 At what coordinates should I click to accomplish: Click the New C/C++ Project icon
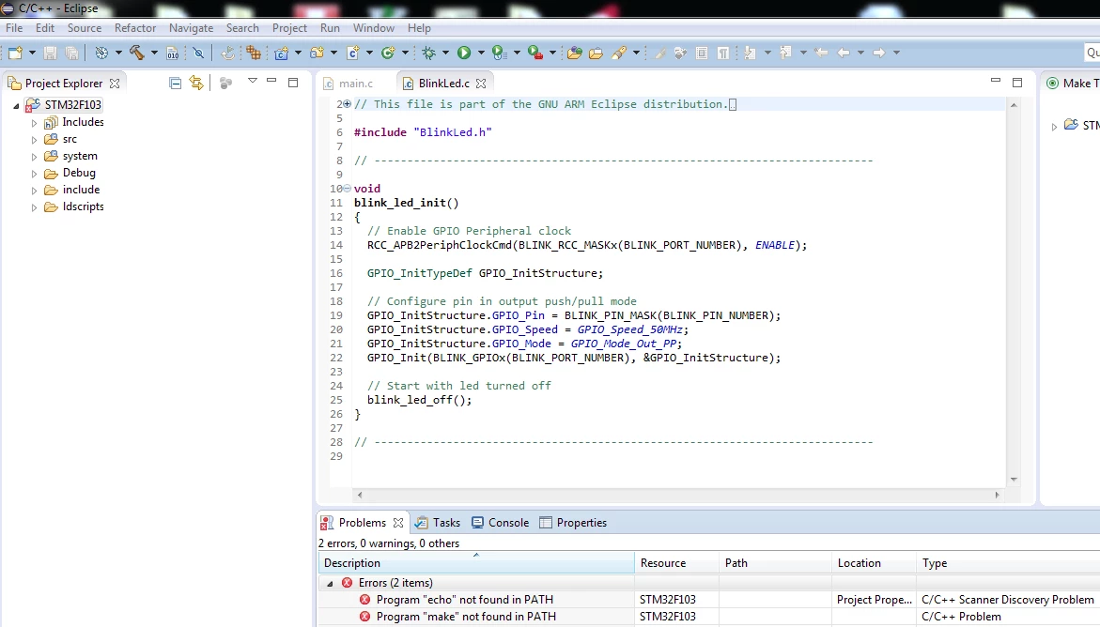[282, 53]
